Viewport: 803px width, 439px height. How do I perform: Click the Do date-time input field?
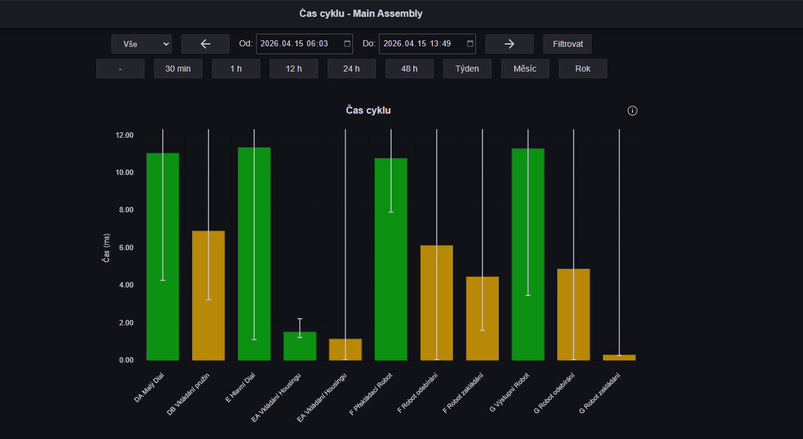[x=427, y=44]
